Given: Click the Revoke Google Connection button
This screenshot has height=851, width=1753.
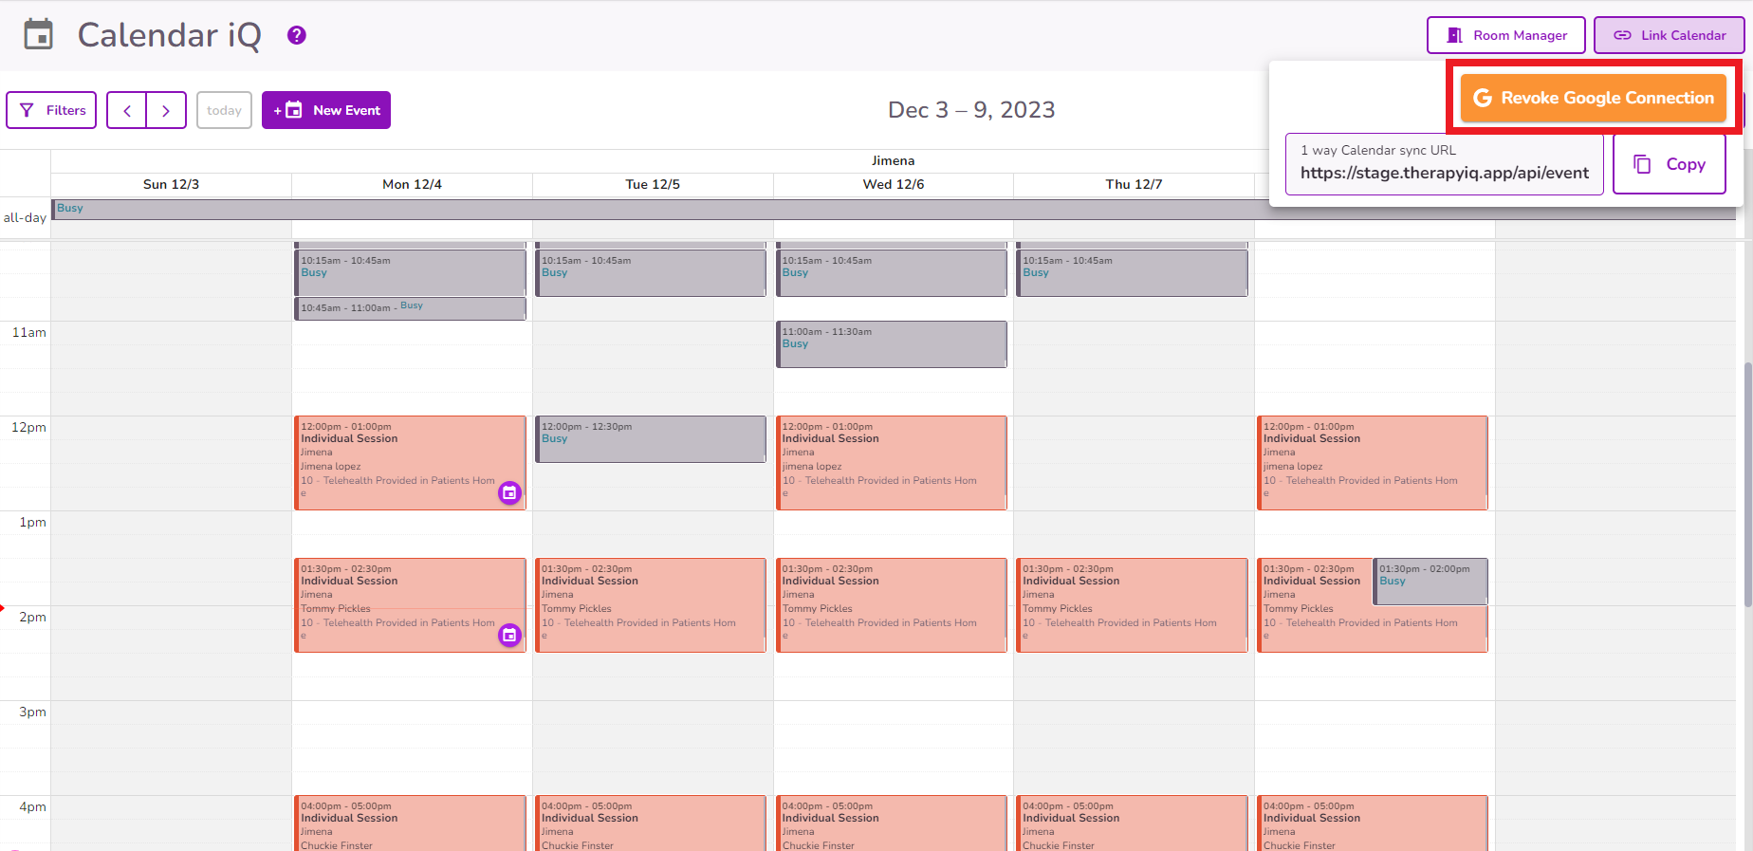Looking at the screenshot, I should pyautogui.click(x=1593, y=97).
